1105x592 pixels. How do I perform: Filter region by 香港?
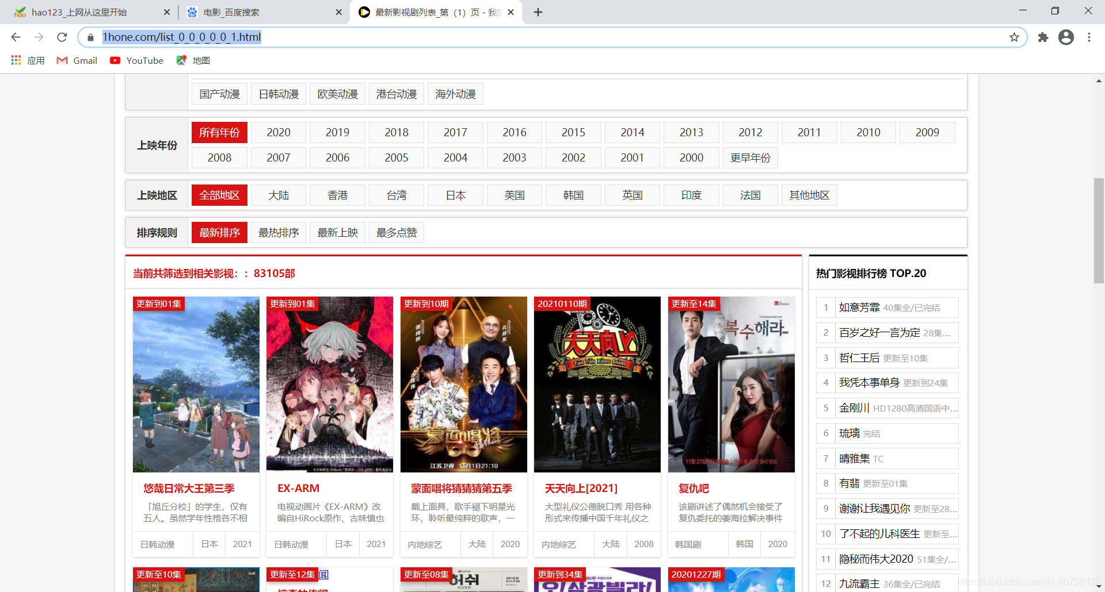[337, 195]
